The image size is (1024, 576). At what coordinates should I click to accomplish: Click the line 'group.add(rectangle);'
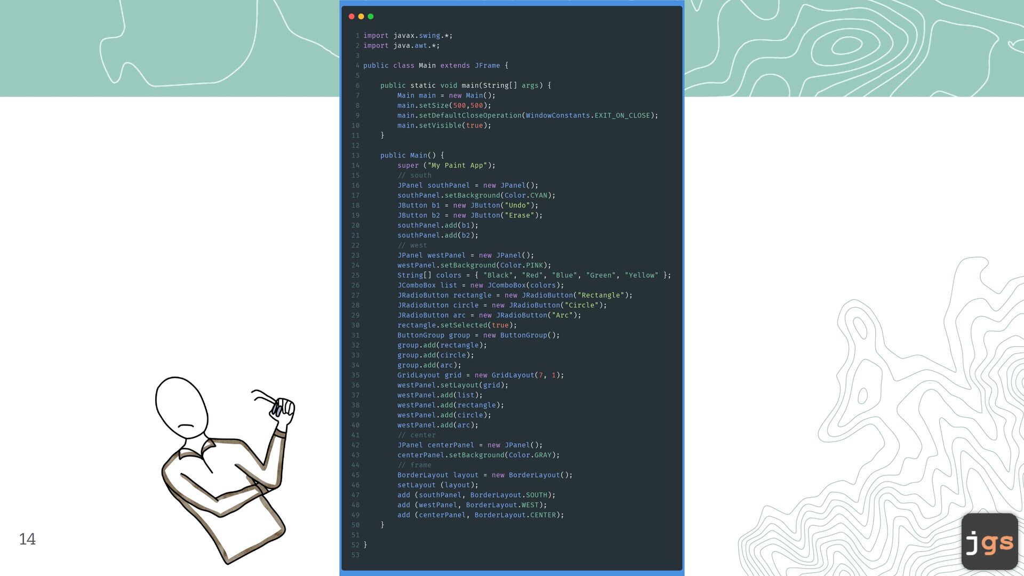click(442, 346)
